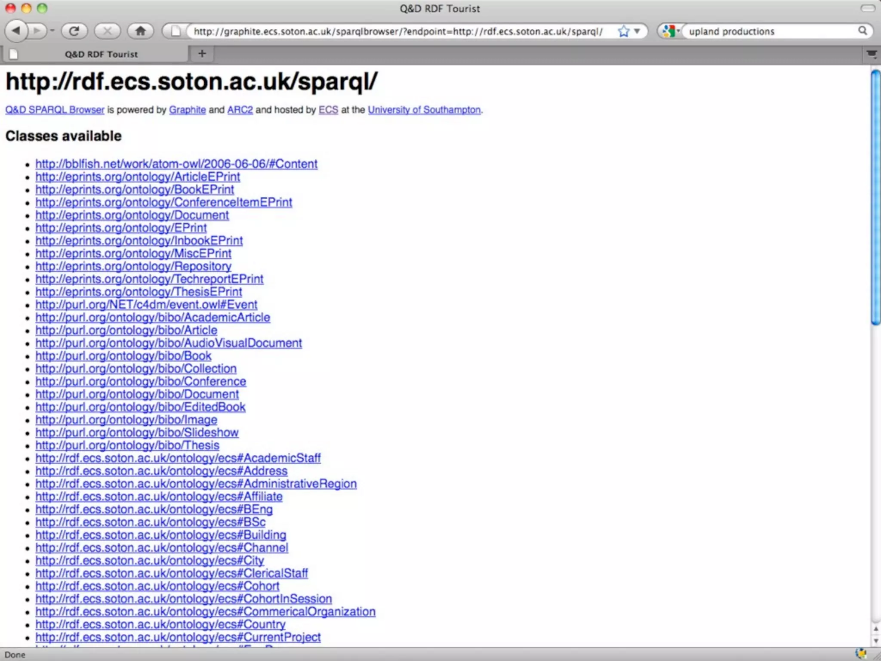This screenshot has height=661, width=881.
Task: Open the ecs#AcademicStaff class link
Action: pos(178,458)
